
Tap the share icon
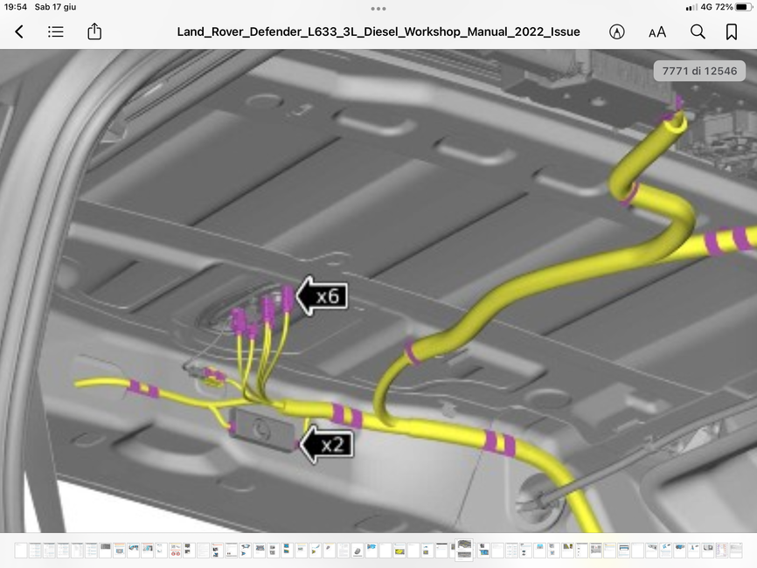94,31
